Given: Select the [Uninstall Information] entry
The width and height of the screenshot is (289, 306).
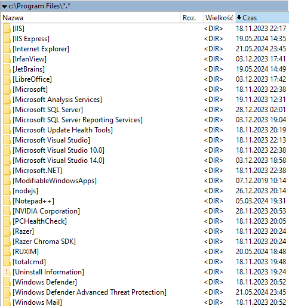Looking at the screenshot, I should coord(48,272).
